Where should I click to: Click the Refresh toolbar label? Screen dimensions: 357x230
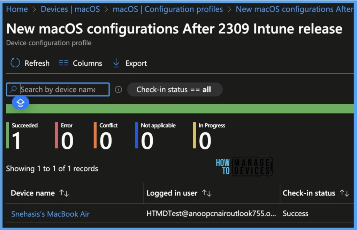(37, 63)
